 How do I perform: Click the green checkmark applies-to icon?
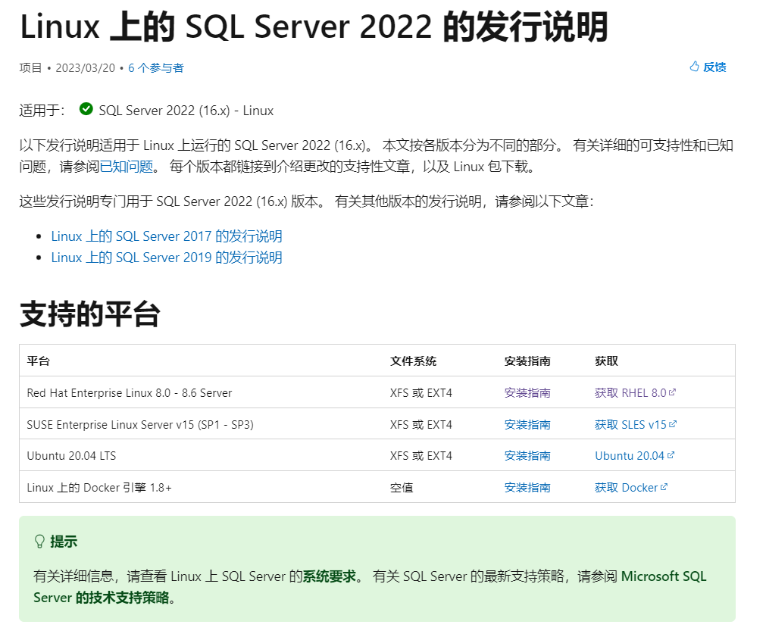coord(86,109)
